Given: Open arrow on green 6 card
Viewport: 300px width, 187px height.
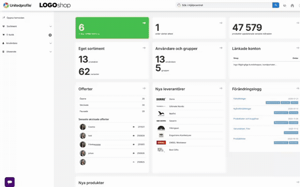Looking at the screenshot, I should tap(144, 23).
